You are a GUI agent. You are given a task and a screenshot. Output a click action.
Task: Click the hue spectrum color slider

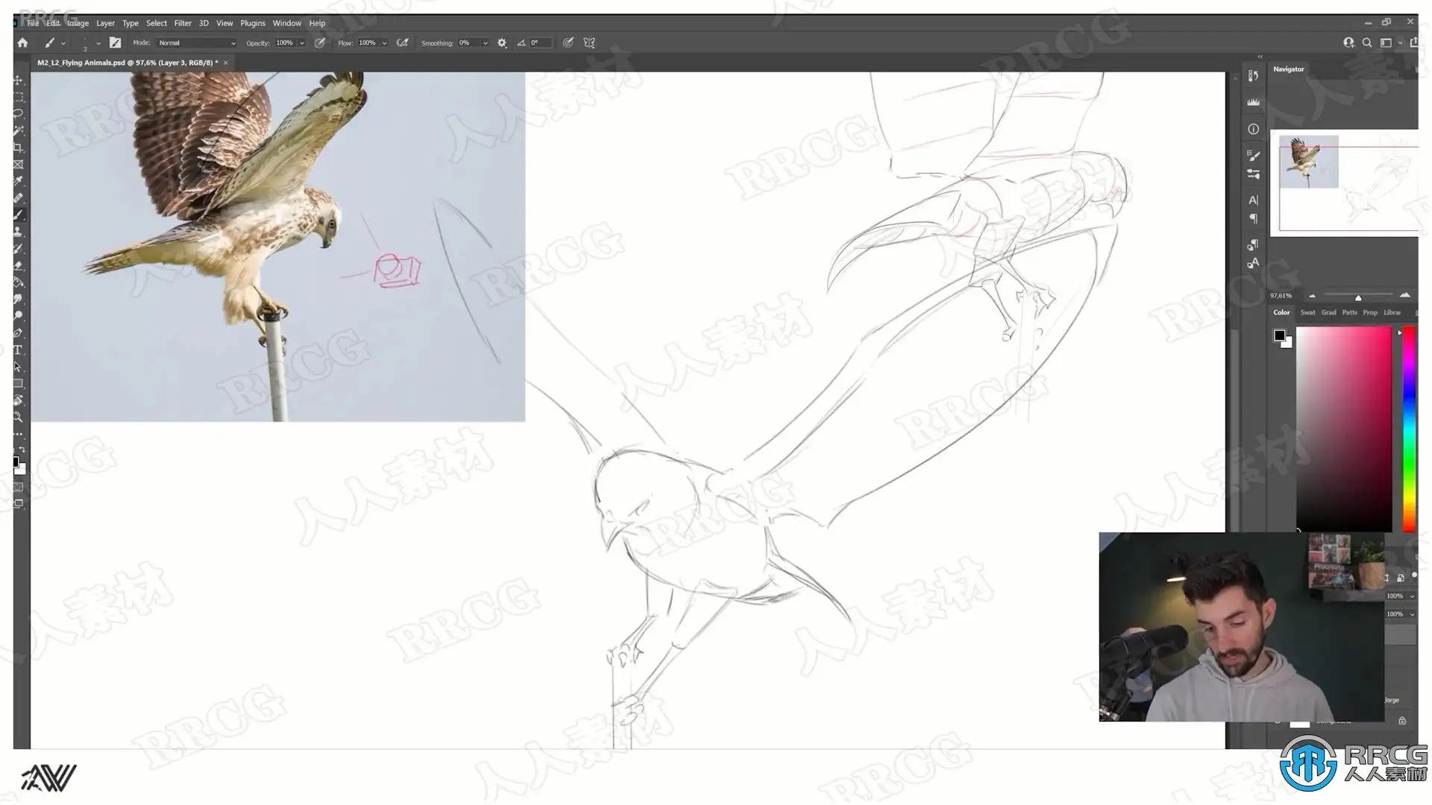[x=1408, y=429]
